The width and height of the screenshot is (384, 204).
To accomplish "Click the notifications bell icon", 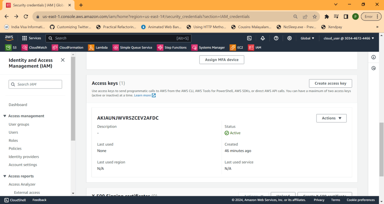I will pyautogui.click(x=262, y=38).
